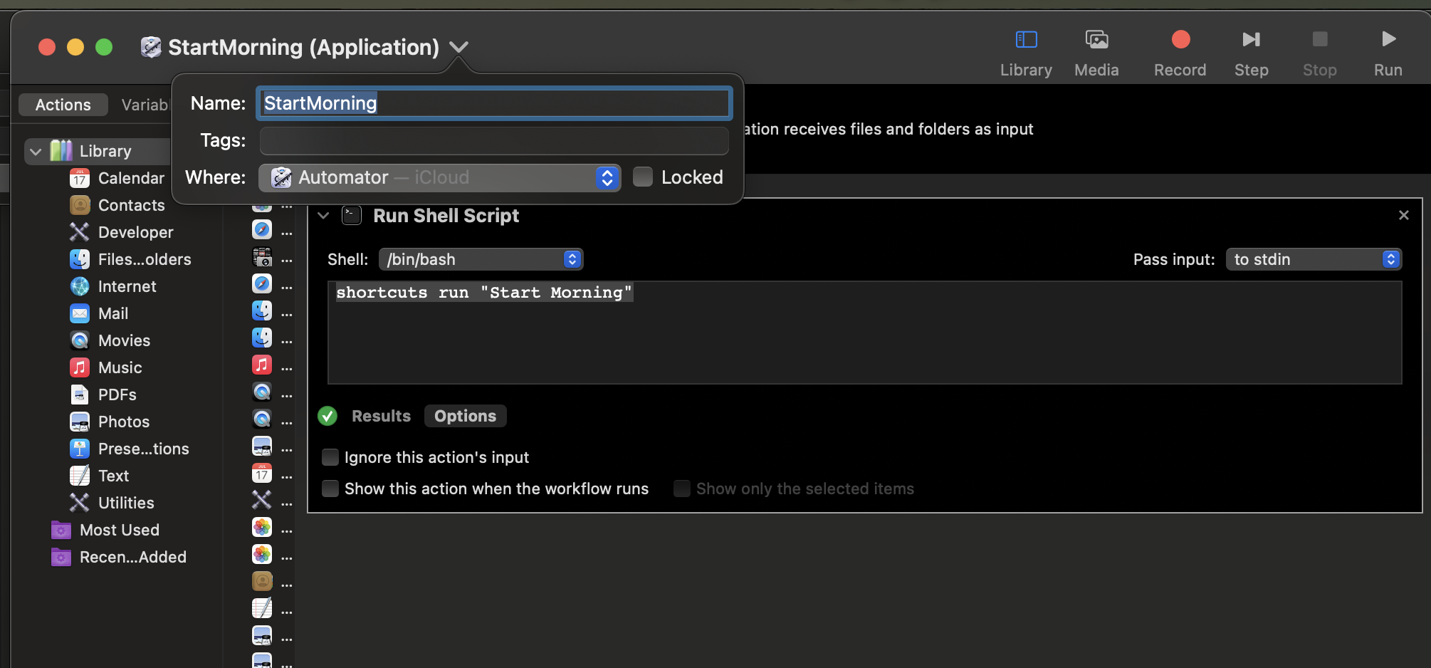Open the Where location popup for Automator iCloud
This screenshot has height=668, width=1431.
[440, 177]
